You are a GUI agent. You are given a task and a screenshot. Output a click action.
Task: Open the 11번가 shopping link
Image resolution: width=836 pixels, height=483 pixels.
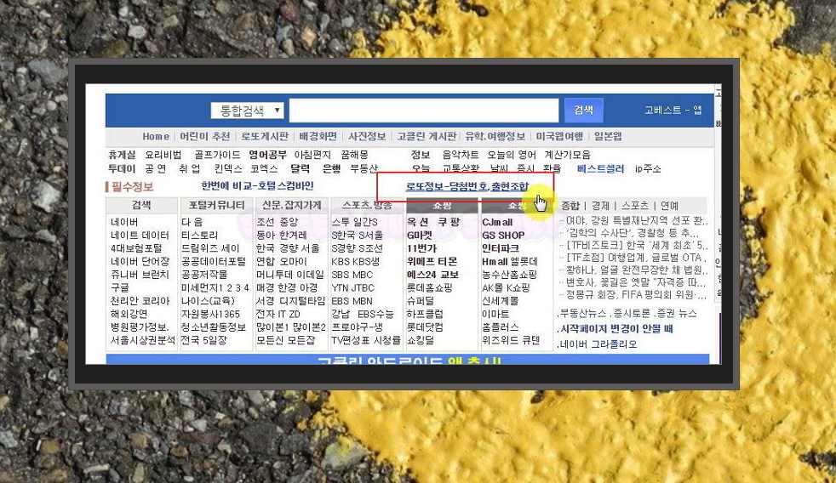(x=421, y=248)
